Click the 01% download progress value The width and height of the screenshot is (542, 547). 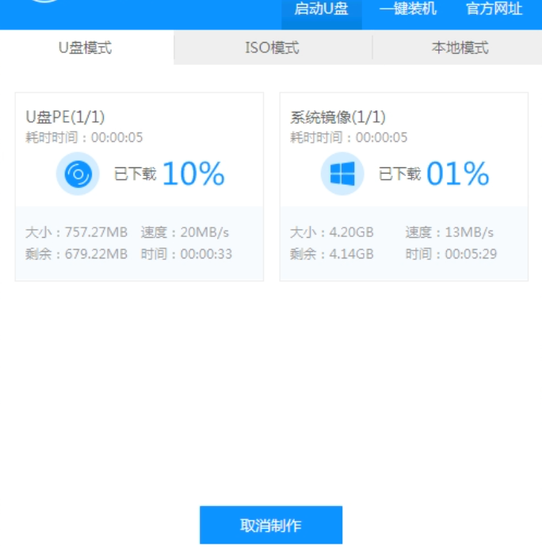pyautogui.click(x=457, y=174)
